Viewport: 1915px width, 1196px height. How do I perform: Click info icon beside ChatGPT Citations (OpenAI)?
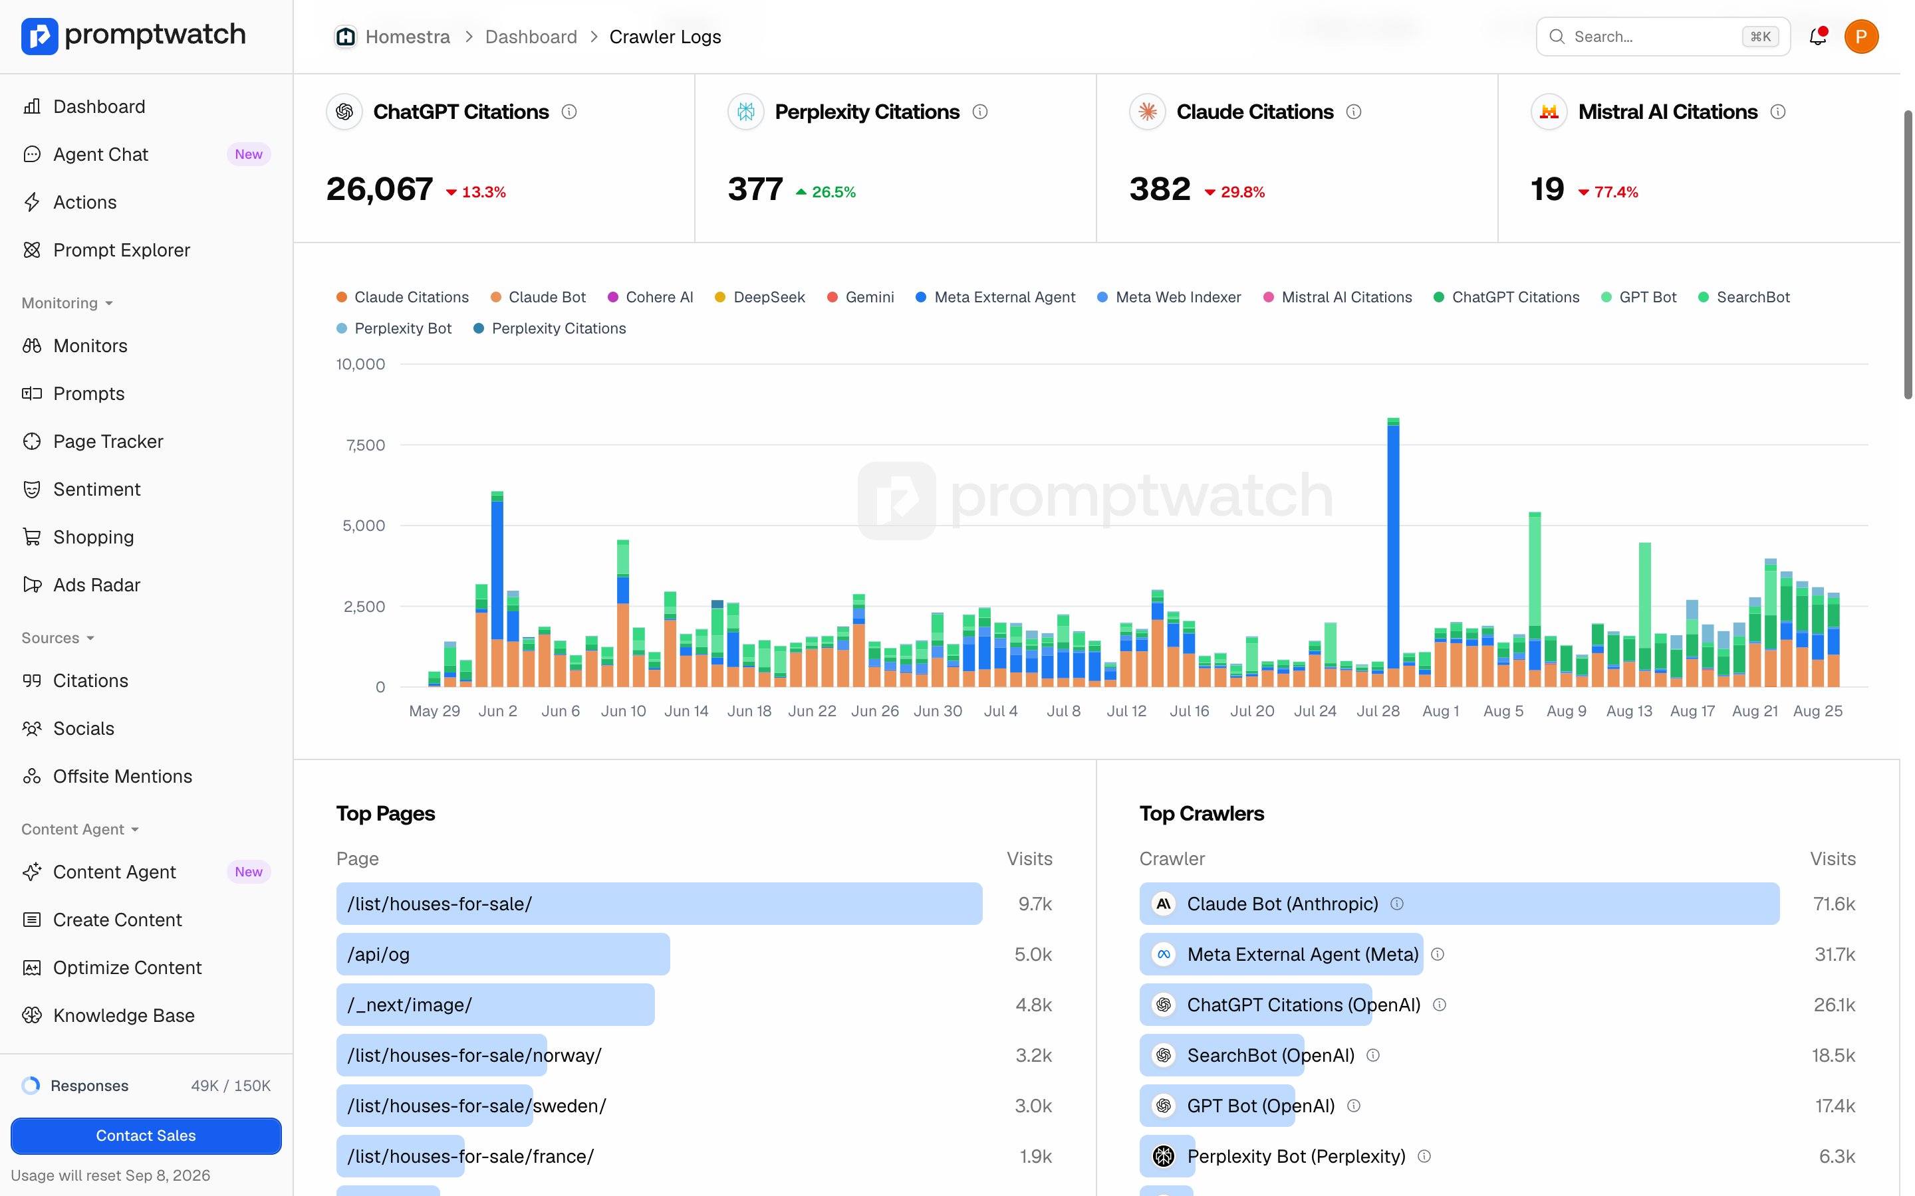[x=1440, y=1005]
